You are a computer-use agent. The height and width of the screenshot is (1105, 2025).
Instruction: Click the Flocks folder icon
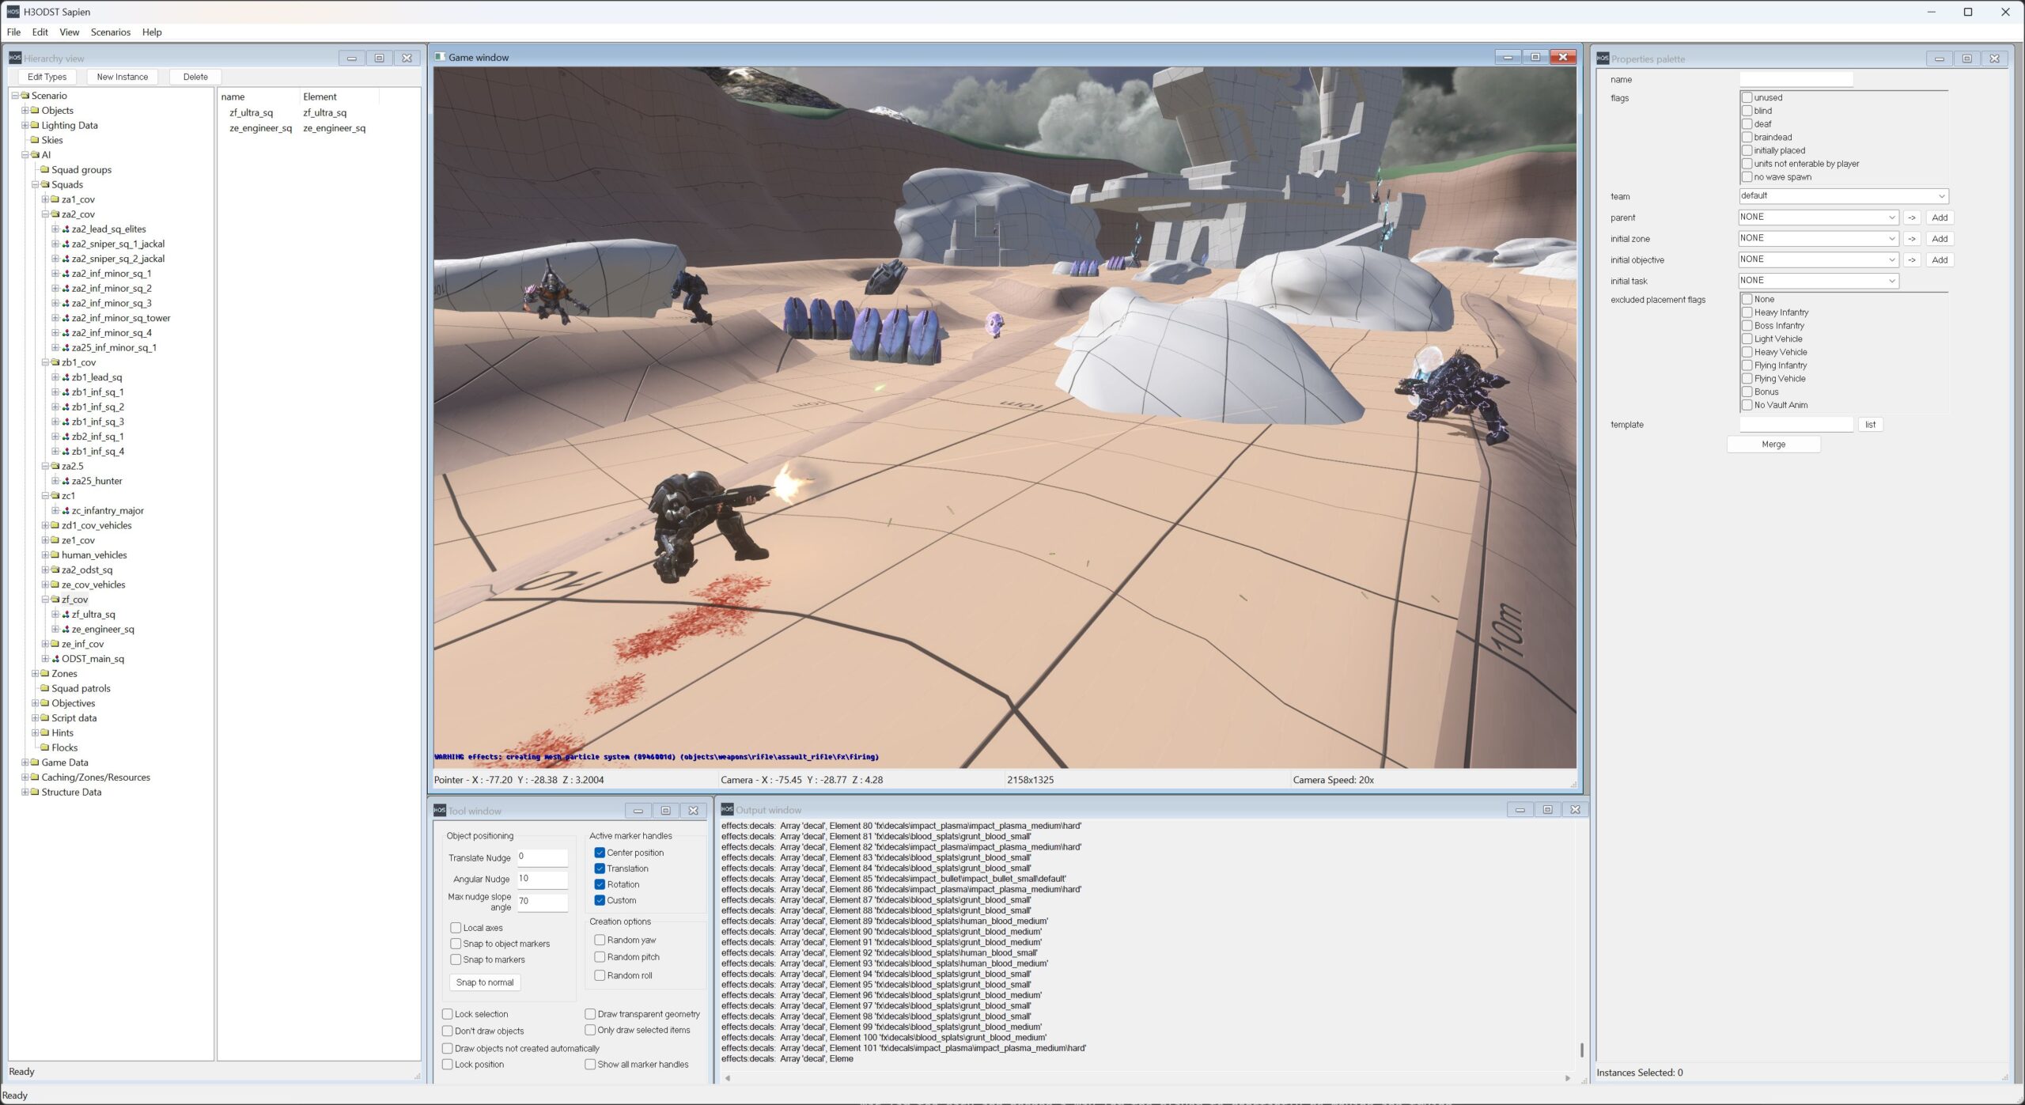coord(45,747)
